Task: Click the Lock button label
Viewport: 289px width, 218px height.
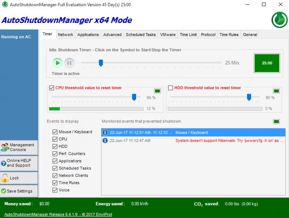Action: [x=14, y=178]
